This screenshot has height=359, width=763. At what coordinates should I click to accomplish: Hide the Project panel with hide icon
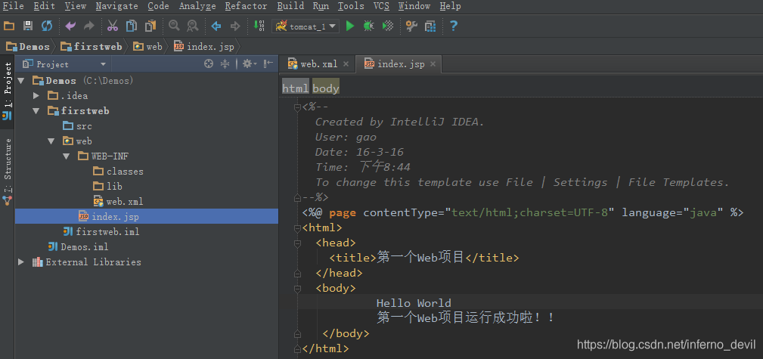pyautogui.click(x=268, y=63)
